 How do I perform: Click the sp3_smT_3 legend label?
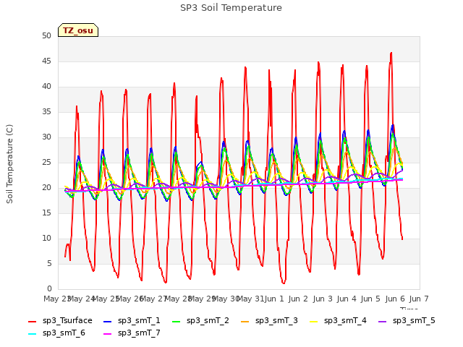click(276, 320)
